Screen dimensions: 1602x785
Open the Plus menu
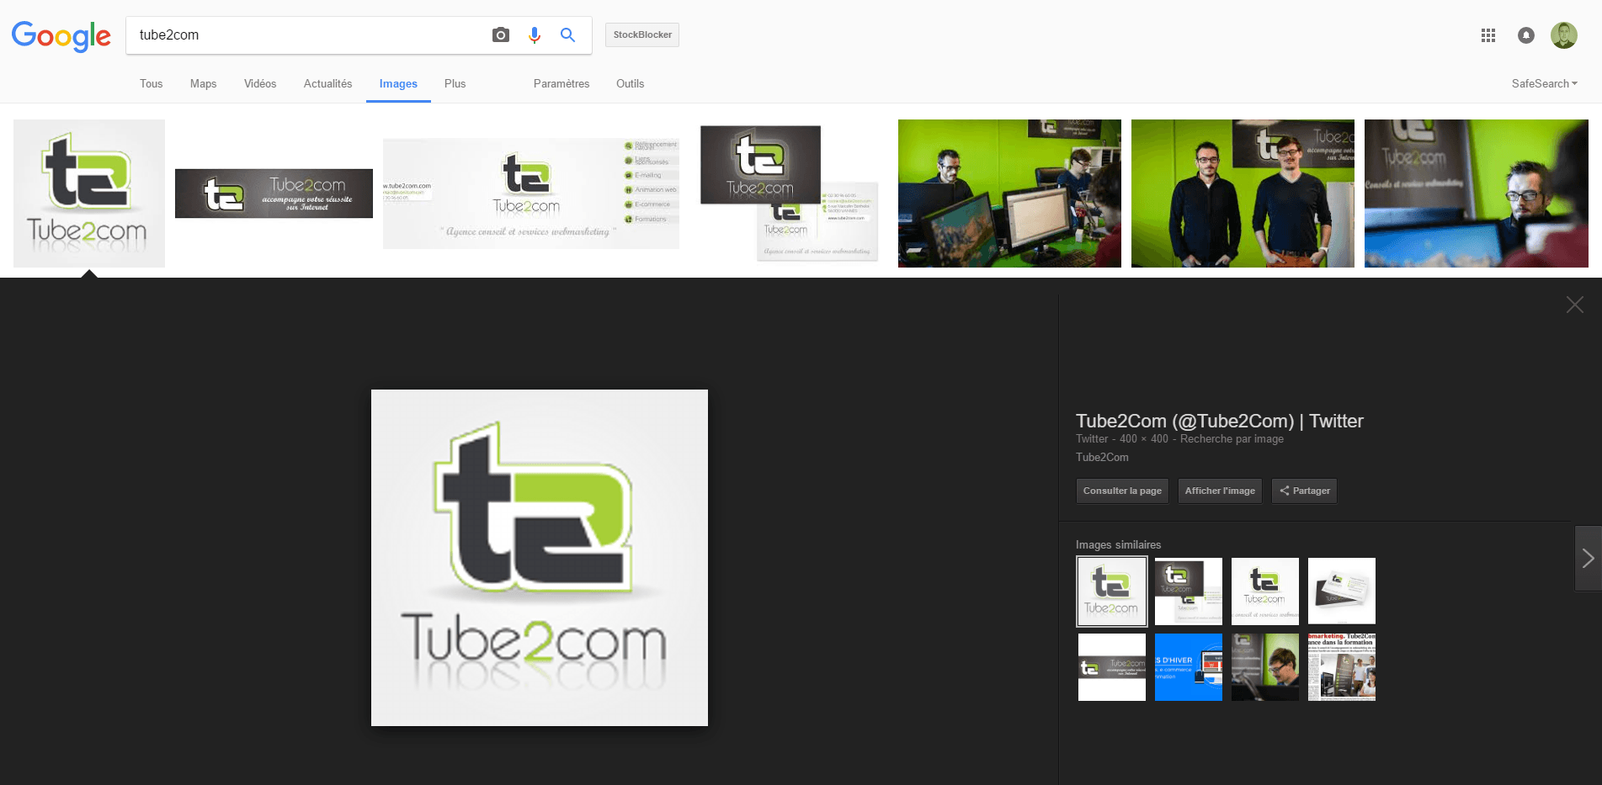pos(455,83)
